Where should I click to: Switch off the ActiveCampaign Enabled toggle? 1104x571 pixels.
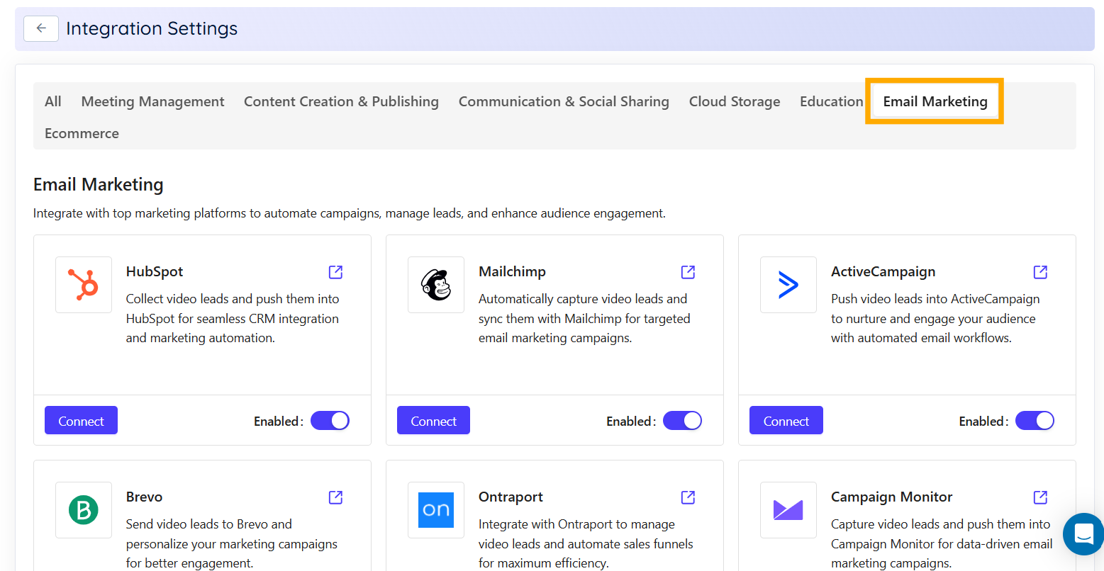point(1035,420)
